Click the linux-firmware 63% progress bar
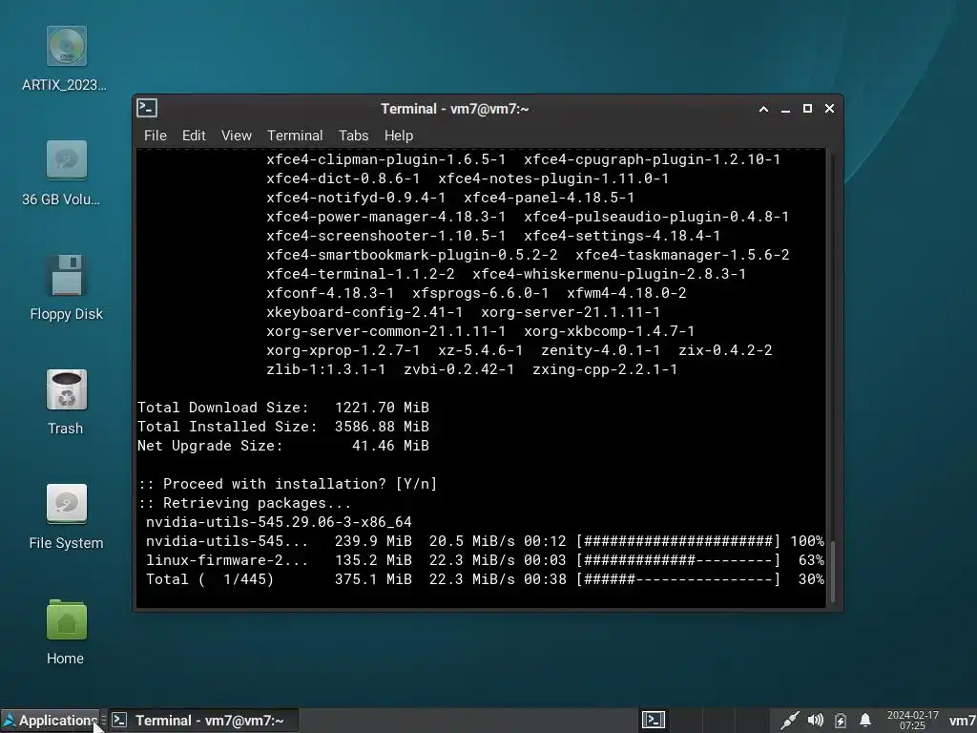Screen dimensions: 977x733 (678, 559)
